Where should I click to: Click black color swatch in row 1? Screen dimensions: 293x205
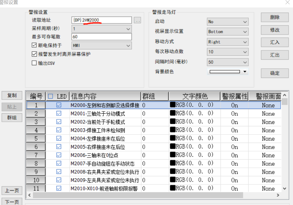[x=173, y=105]
